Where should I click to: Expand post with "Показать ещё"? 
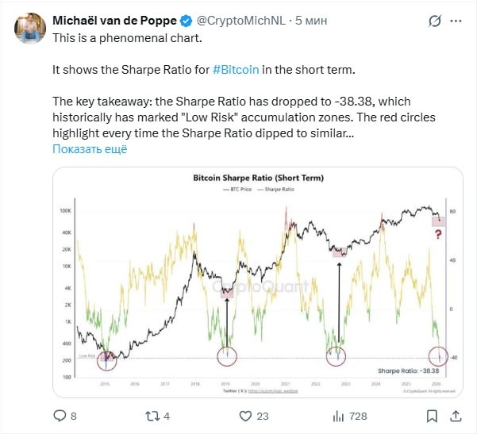point(90,148)
